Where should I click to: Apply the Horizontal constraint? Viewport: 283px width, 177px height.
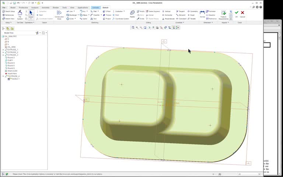pos(167,15)
